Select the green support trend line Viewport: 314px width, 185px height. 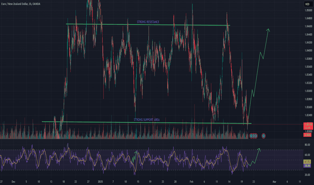click(x=147, y=122)
